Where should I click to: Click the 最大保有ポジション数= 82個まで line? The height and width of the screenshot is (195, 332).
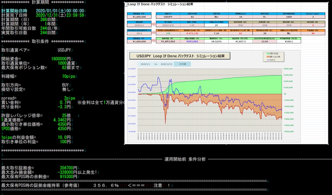(41, 68)
